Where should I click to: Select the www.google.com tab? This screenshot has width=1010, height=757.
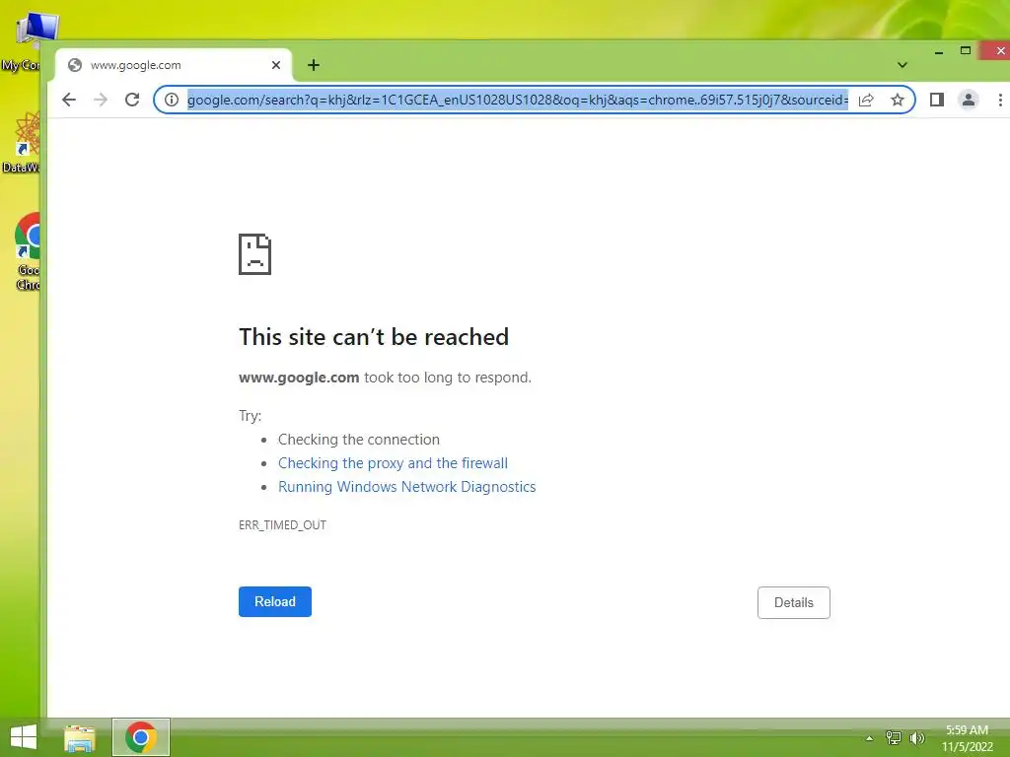pos(174,65)
